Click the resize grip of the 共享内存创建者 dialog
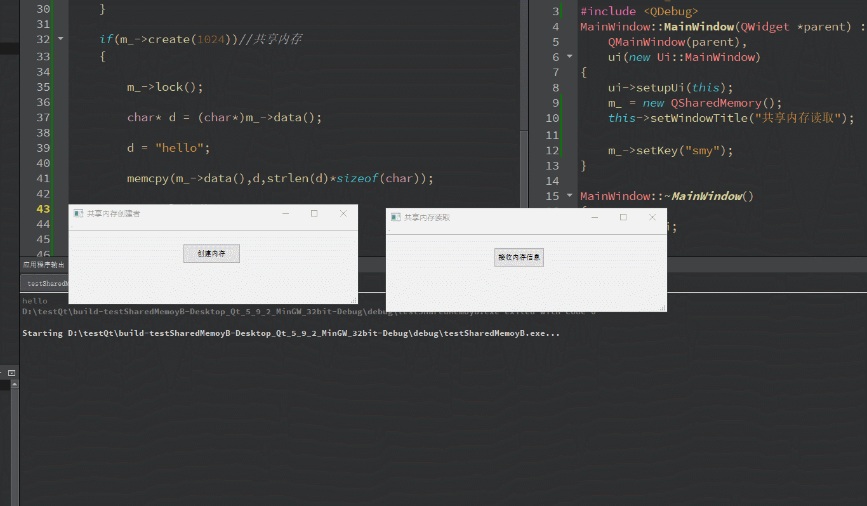 click(354, 300)
